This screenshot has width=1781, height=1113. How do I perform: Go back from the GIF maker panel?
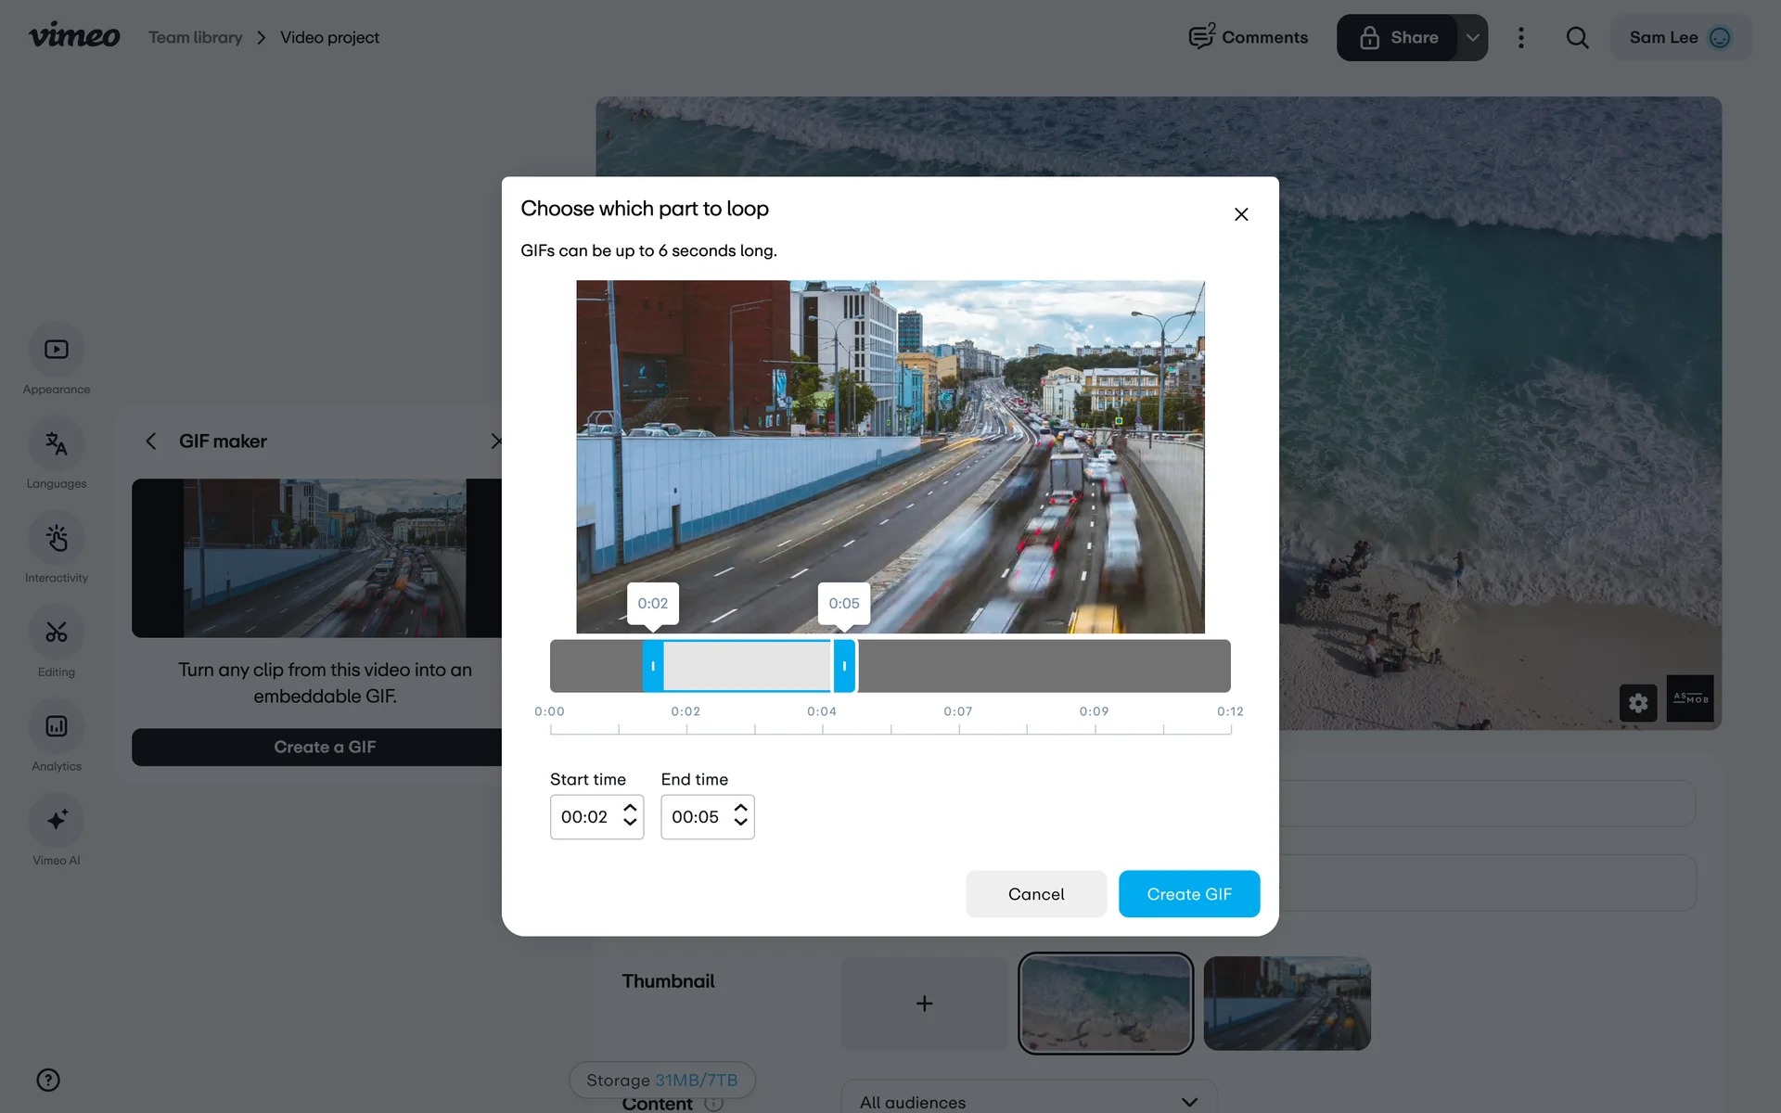[x=151, y=441]
